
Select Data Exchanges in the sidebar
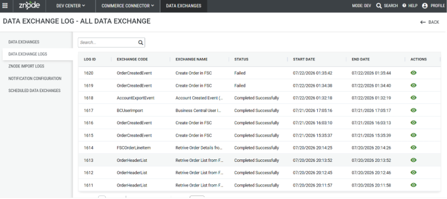click(x=24, y=42)
